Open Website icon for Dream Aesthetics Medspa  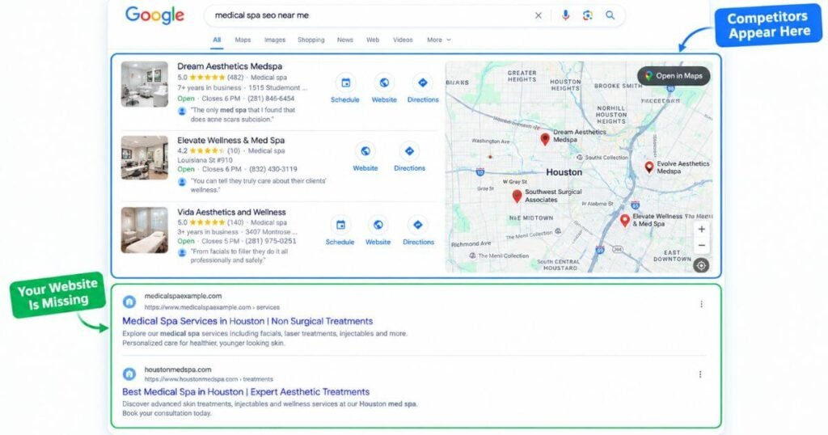[384, 83]
